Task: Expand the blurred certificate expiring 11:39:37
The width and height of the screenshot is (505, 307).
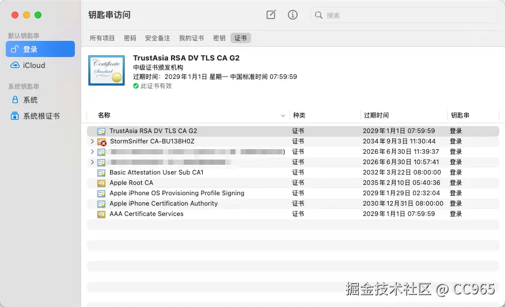Action: 92,151
